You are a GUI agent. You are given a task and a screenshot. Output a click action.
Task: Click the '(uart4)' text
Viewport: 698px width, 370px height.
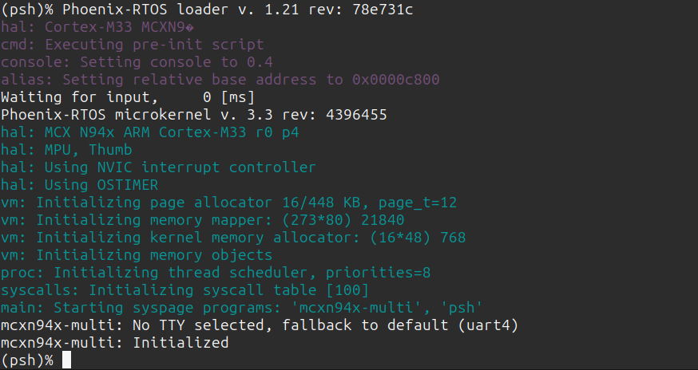tap(488, 325)
